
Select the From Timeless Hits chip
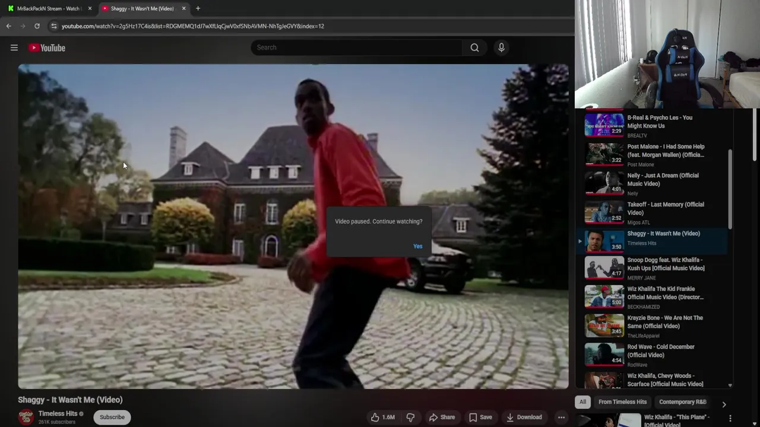622,402
